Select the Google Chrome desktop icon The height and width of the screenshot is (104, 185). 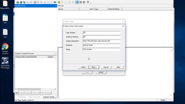(x=5, y=49)
